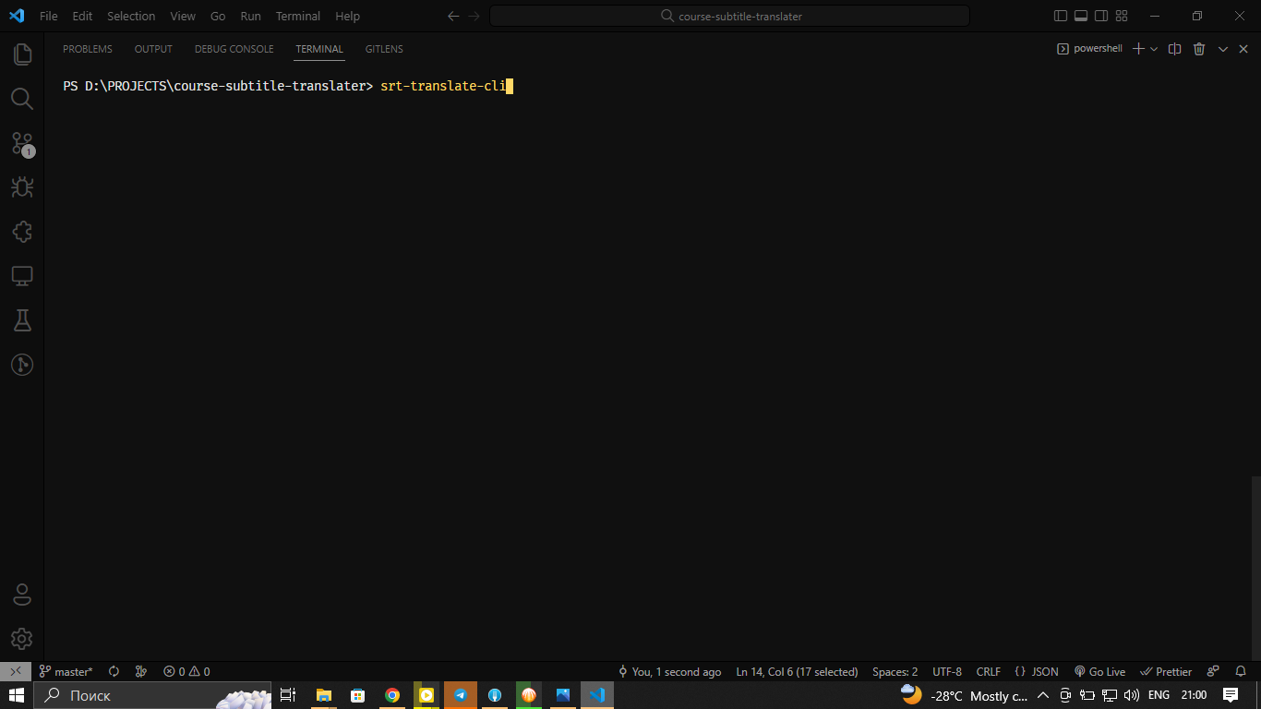Close the panel with X icon

[1242, 49]
